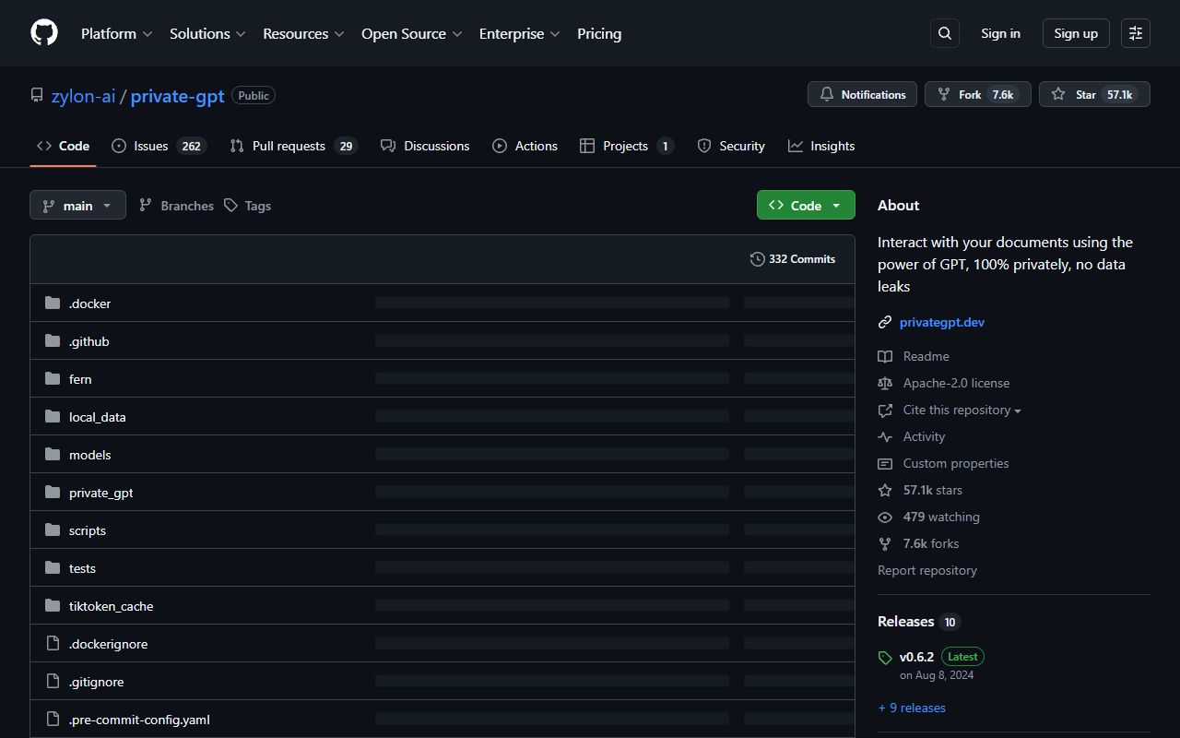Open the Code dropdown's green caret
Image resolution: width=1180 pixels, height=738 pixels.
click(835, 205)
